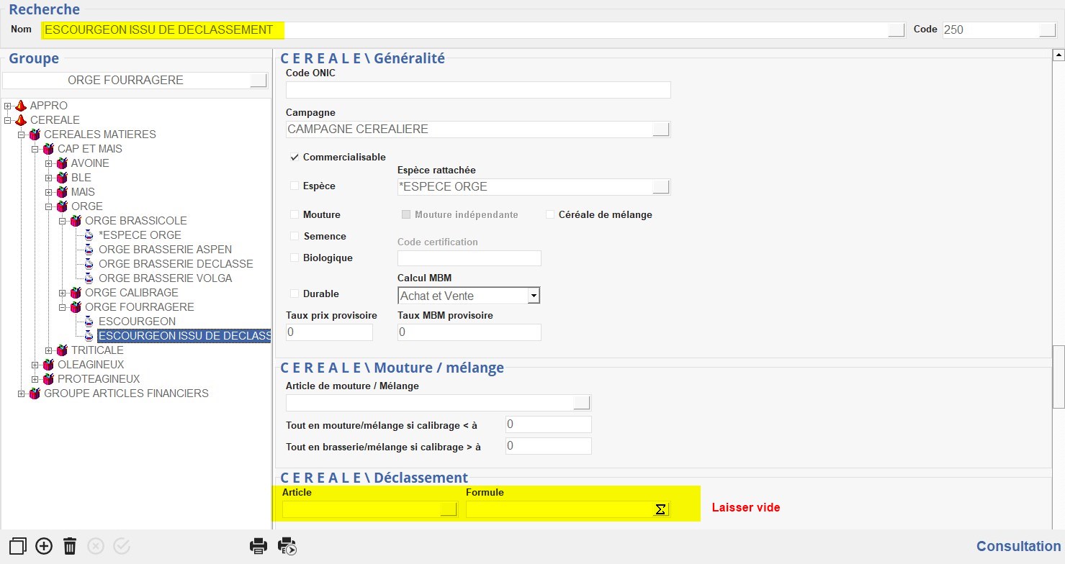Screen dimensions: 1065x564
Task: Tick the Céréale de mélange checkbox
Action: coord(550,214)
